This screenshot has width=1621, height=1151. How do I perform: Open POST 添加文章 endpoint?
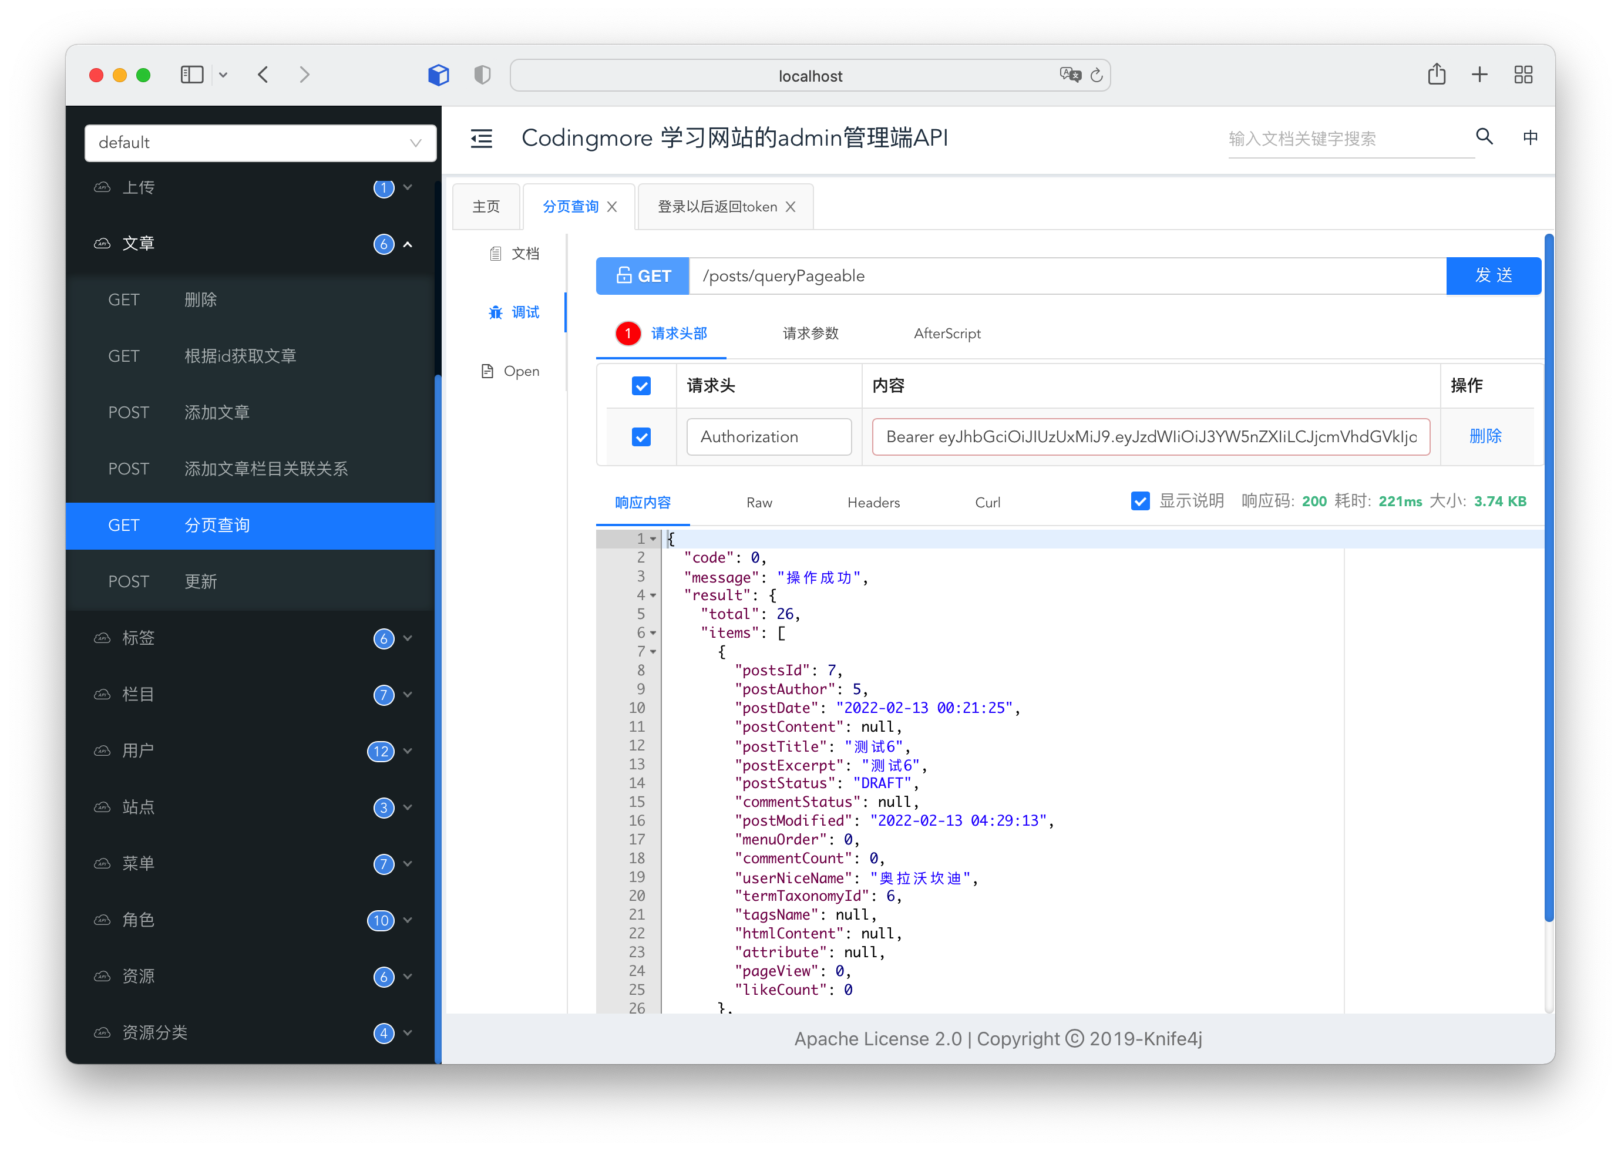click(x=250, y=413)
